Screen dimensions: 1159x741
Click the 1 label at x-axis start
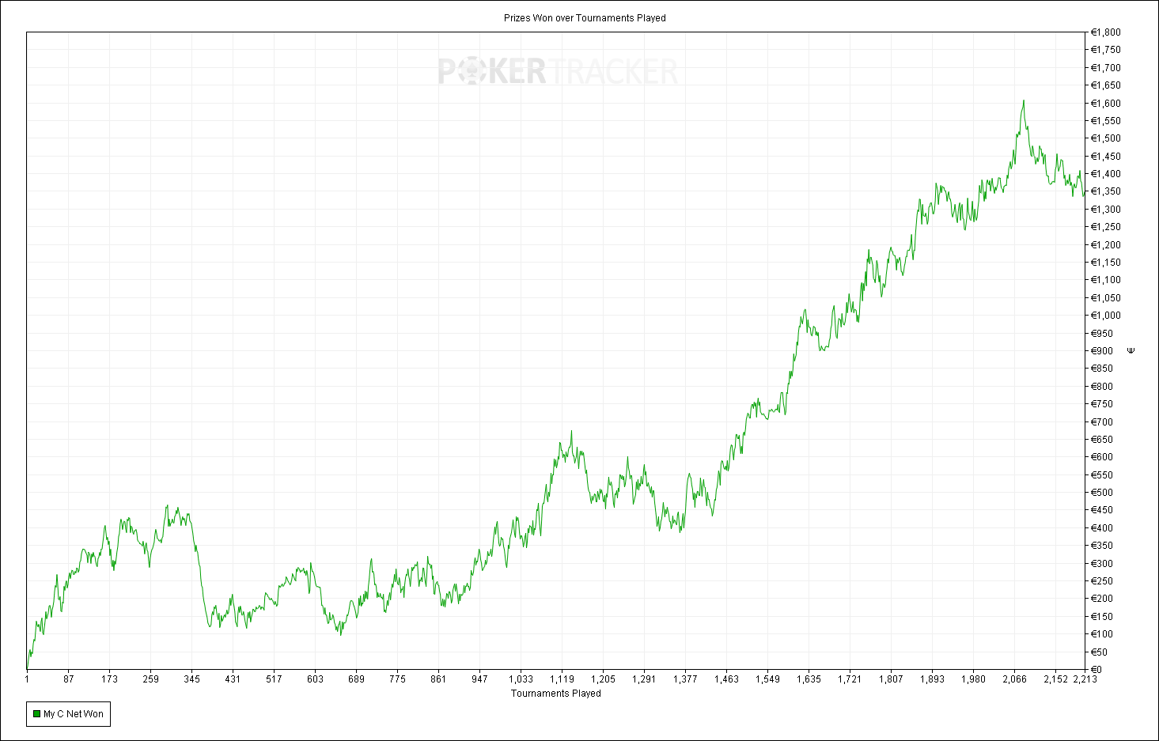27,679
